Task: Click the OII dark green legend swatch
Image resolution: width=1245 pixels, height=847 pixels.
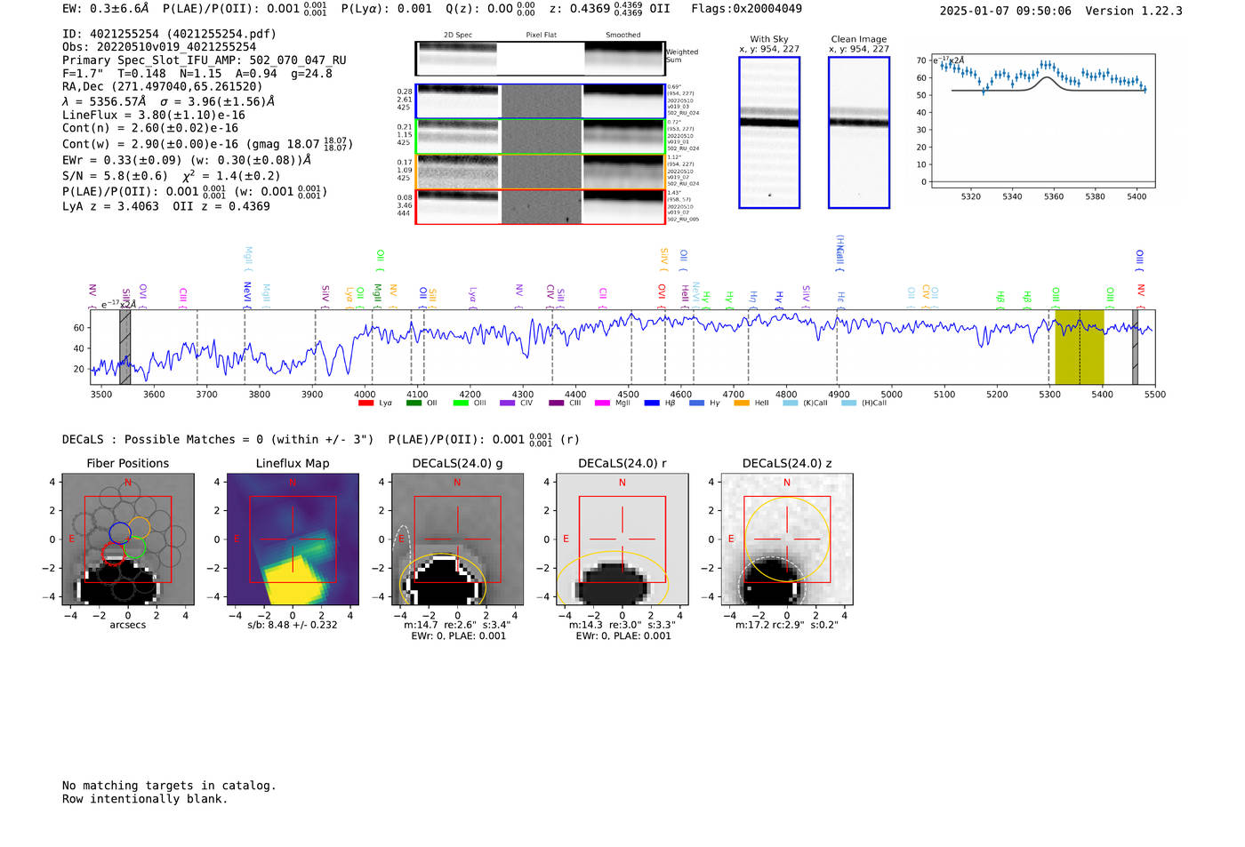Action: tap(414, 404)
